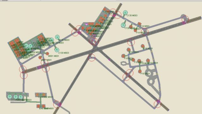
Task: Click magenta threshold marker at far east runway end
Action: click(x=184, y=23)
